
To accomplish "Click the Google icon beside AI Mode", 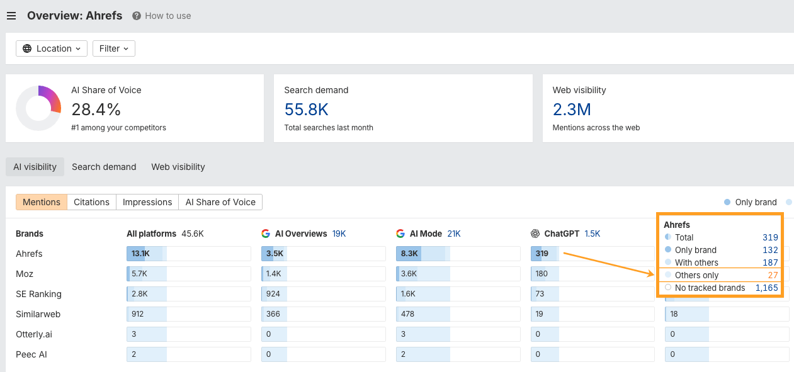I will click(x=401, y=233).
